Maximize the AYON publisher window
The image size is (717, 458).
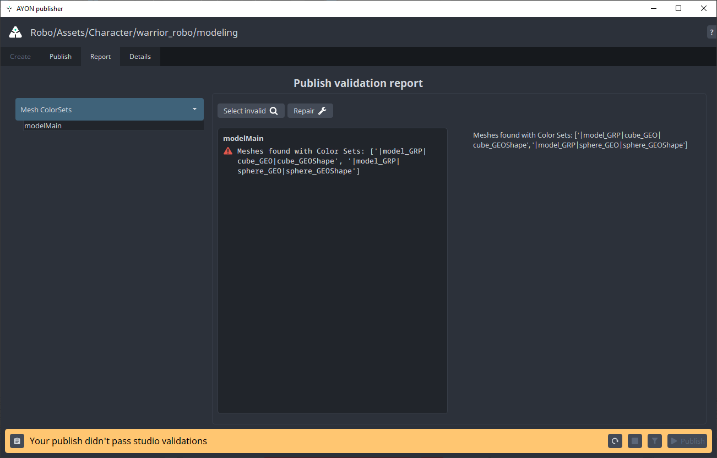click(x=678, y=8)
